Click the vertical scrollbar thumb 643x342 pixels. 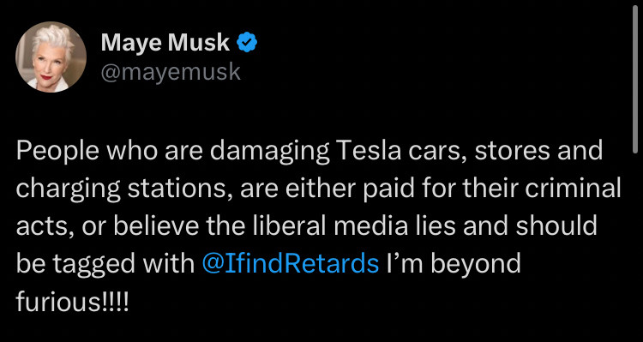click(635, 79)
